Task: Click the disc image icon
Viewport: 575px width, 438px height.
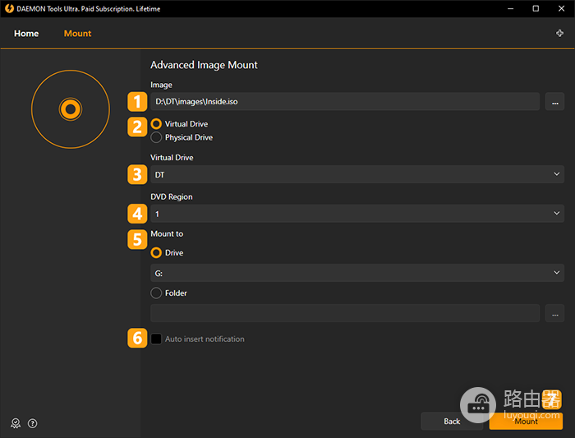Action: [71, 109]
